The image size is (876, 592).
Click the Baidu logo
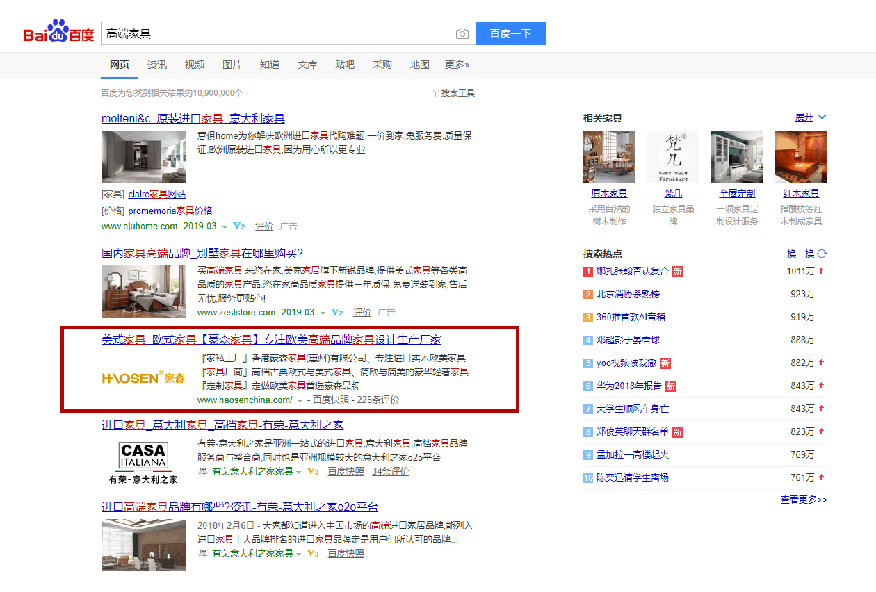(59, 32)
